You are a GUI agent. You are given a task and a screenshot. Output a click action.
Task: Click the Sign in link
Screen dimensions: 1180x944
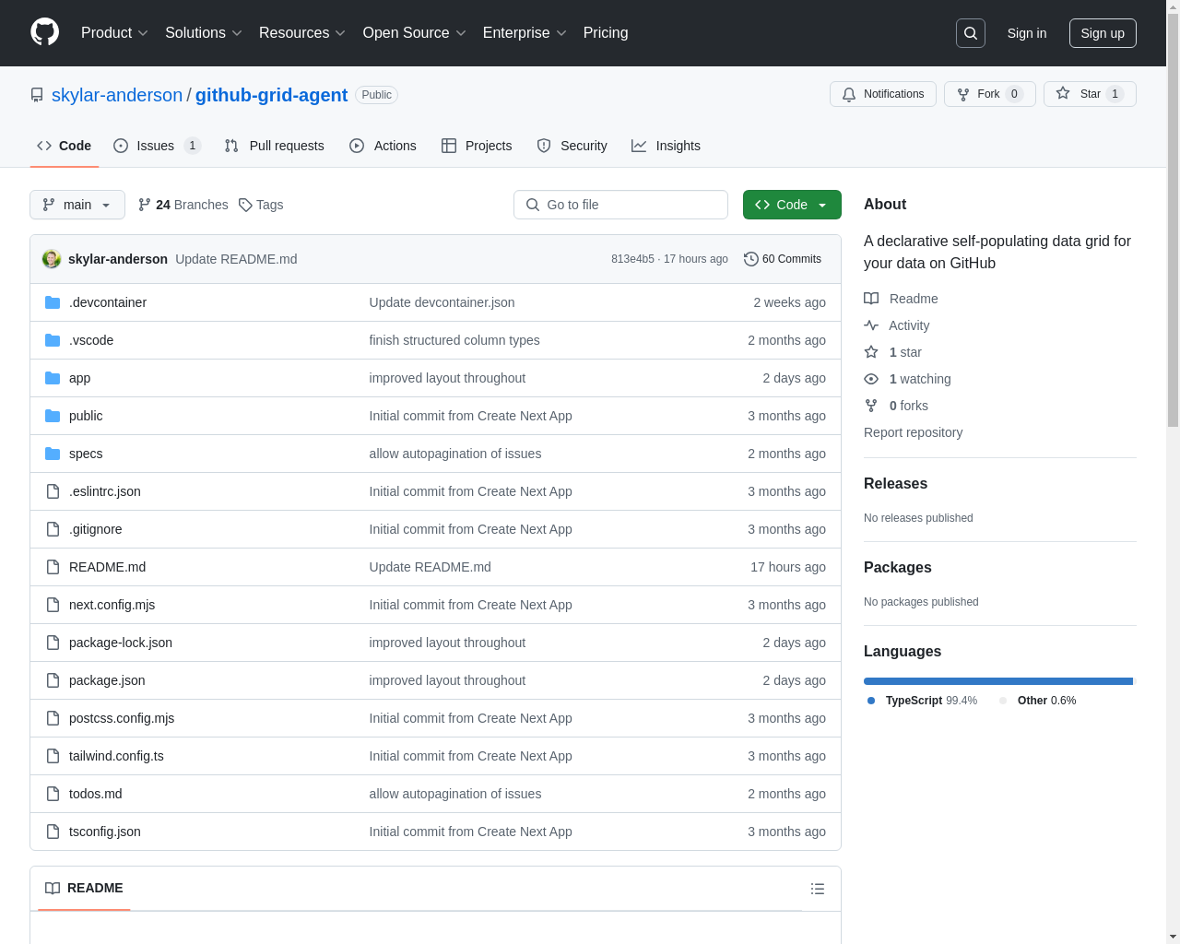(1027, 33)
